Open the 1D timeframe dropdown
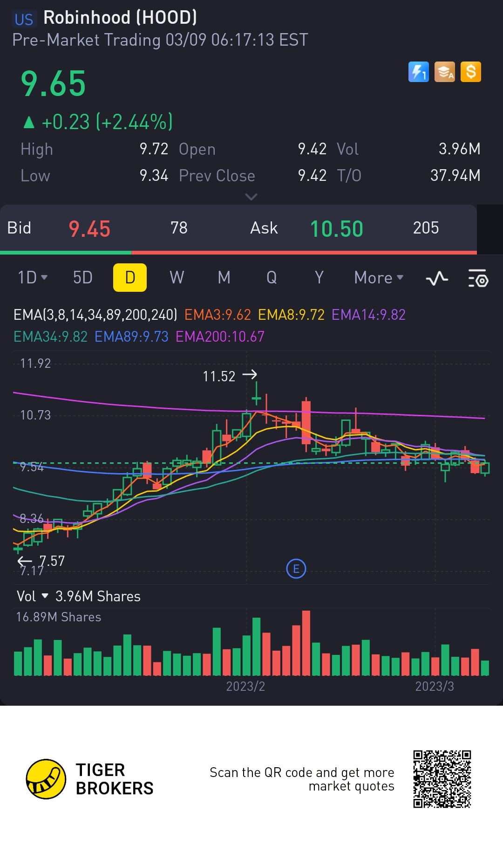Image resolution: width=503 pixels, height=853 pixels. (x=33, y=277)
